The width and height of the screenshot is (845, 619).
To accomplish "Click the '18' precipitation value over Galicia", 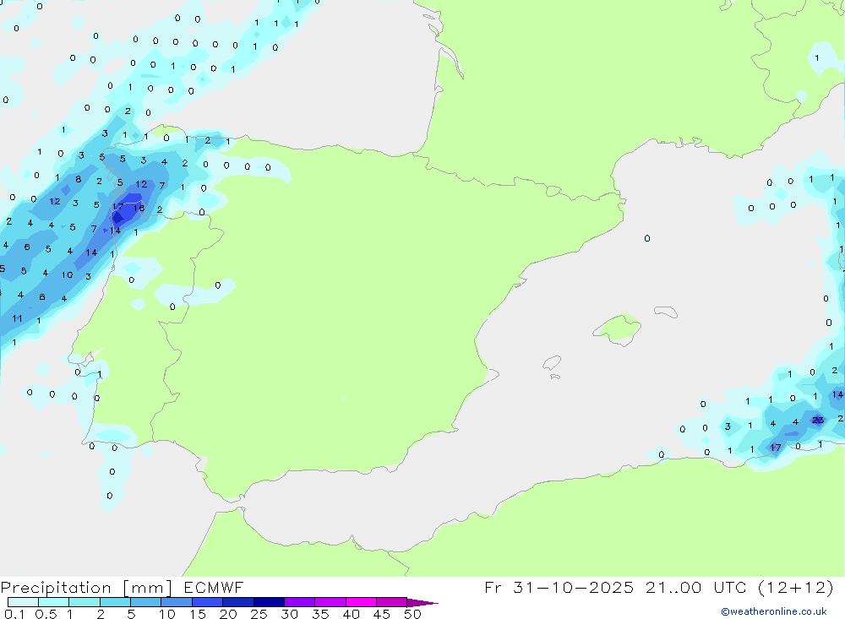I will coord(139,208).
